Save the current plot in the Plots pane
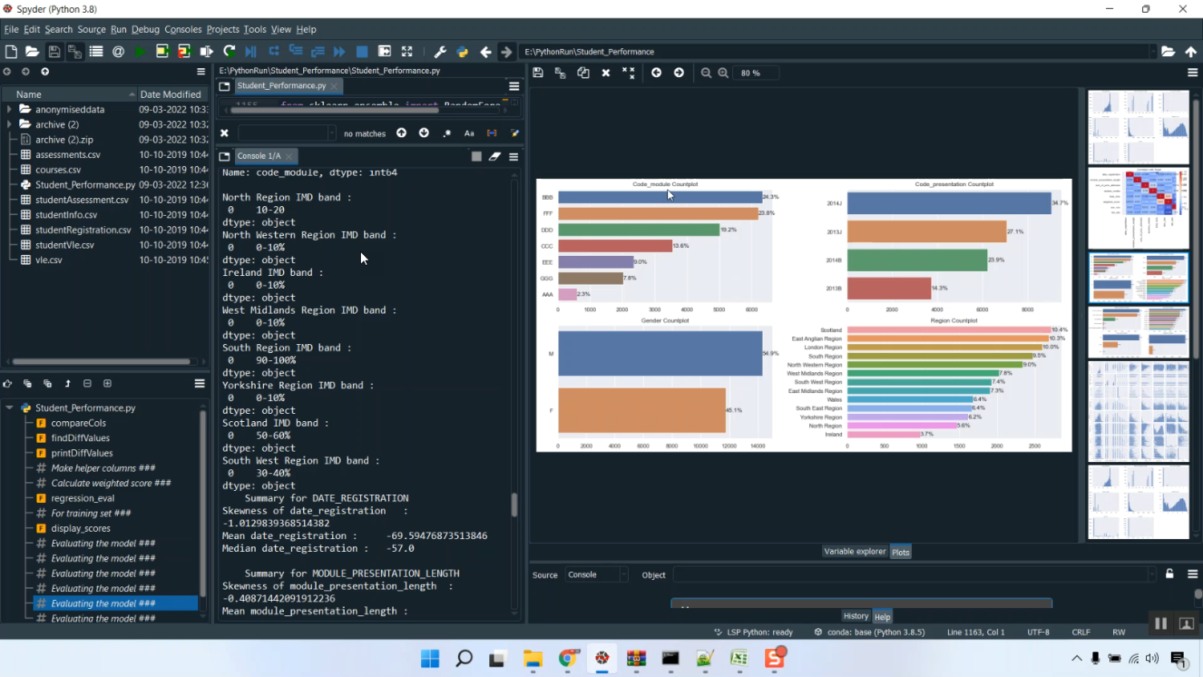Image resolution: width=1203 pixels, height=677 pixels. click(x=537, y=72)
